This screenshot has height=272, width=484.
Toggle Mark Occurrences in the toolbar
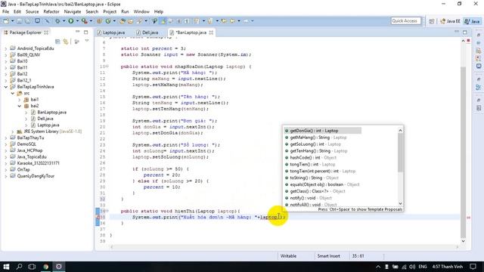pyautogui.click(x=163, y=21)
